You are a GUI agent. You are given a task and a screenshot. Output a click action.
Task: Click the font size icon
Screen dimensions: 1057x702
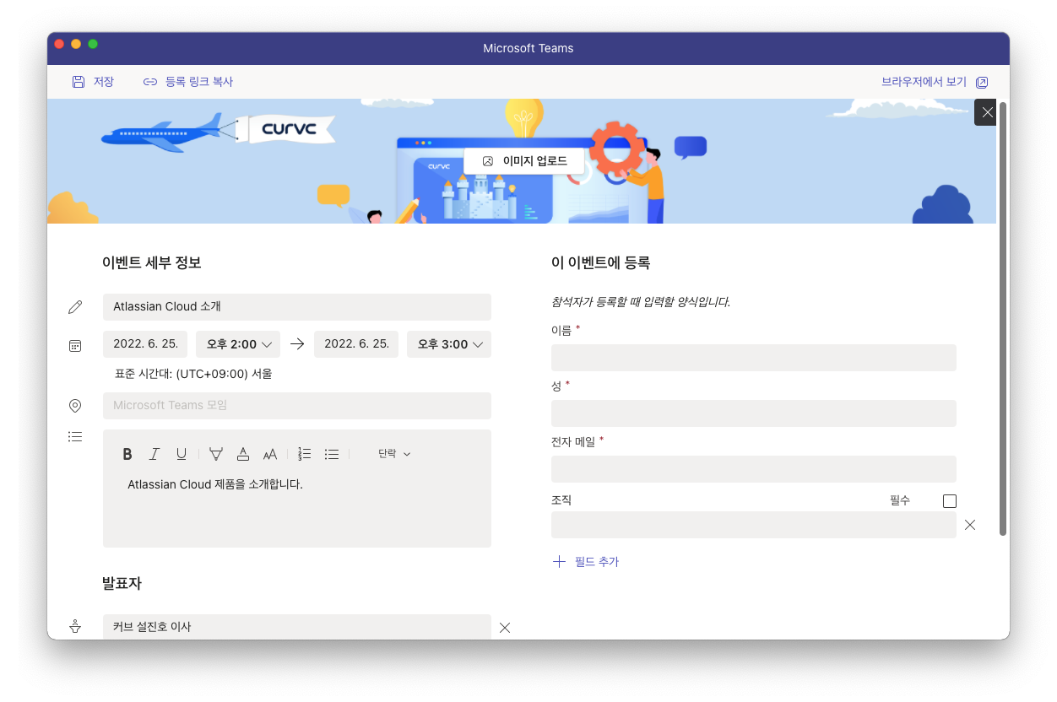pyautogui.click(x=270, y=454)
